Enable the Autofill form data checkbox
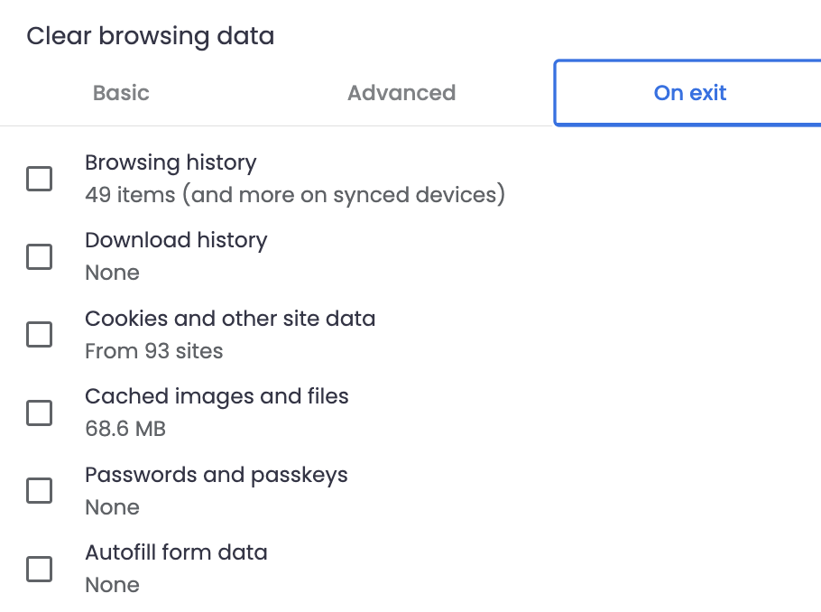The height and width of the screenshot is (612, 821). click(x=40, y=570)
